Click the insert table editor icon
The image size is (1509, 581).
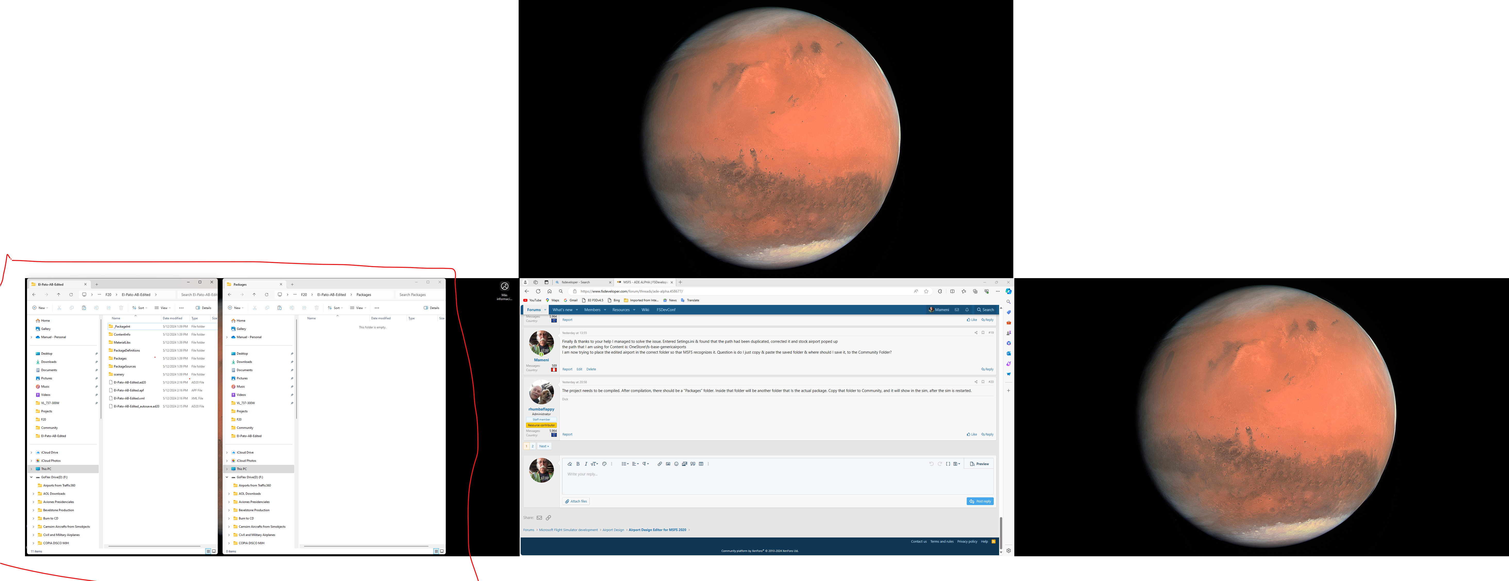click(x=701, y=464)
